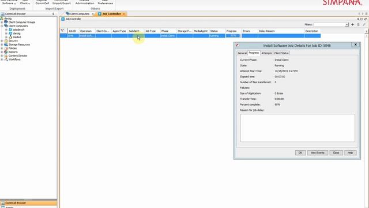This screenshot has width=369, height=208.
Task: Expand the adsqlexch client node
Action: pyautogui.click(x=6, y=29)
